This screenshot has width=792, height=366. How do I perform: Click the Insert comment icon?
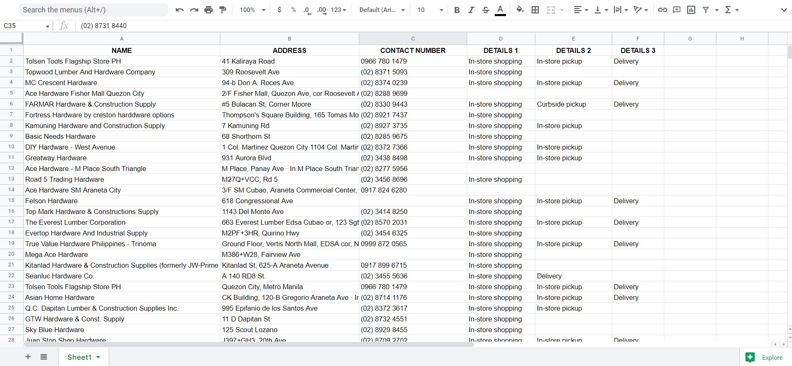677,10
